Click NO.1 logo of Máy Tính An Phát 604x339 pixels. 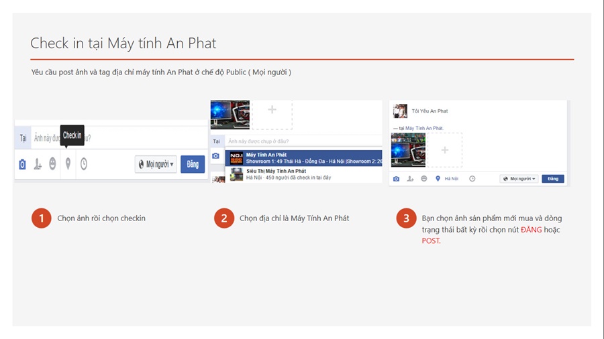236,158
